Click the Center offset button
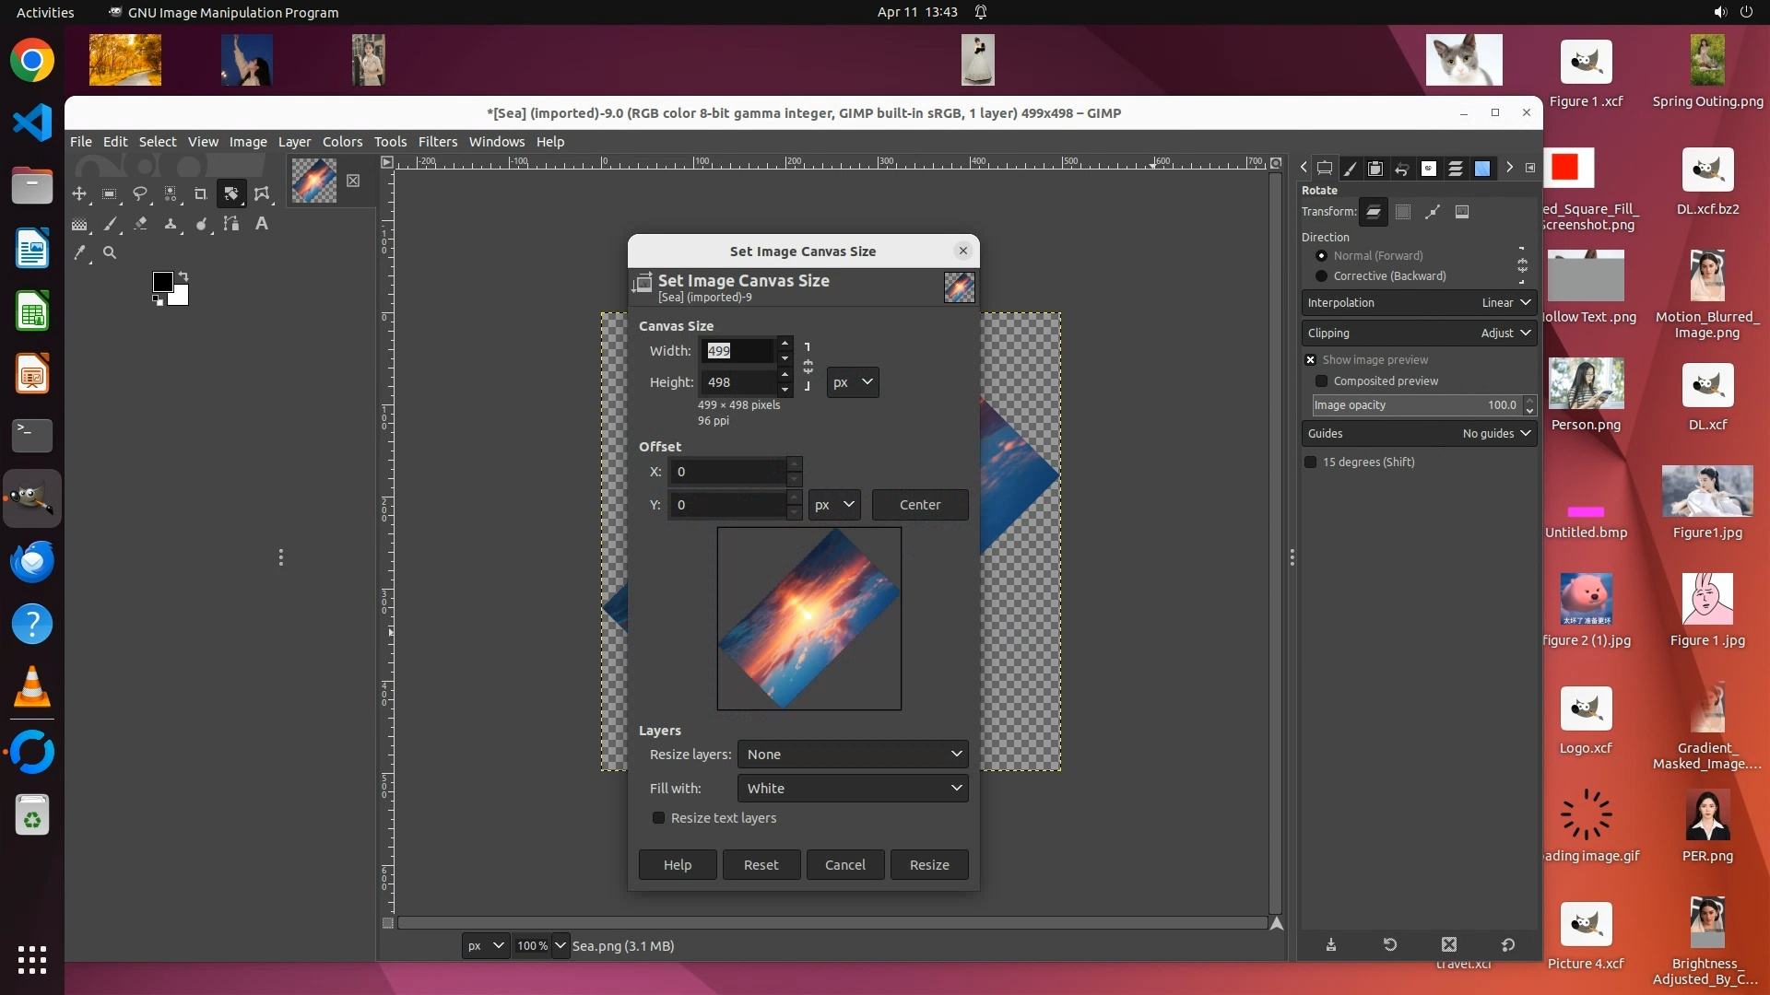Screen dimensions: 1770x995 (919, 505)
